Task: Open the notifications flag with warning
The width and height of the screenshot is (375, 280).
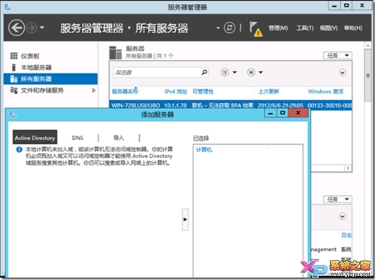Action: pos(256,29)
